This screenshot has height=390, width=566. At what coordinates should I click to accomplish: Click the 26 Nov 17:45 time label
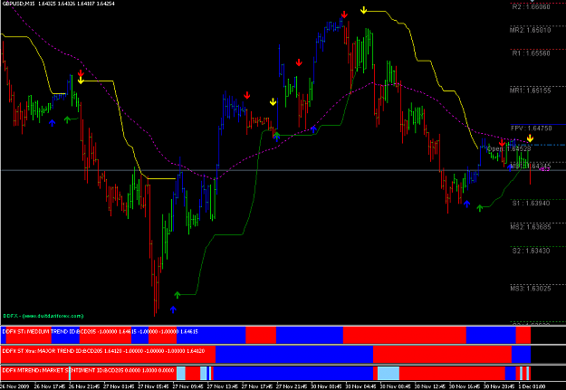(50, 386)
